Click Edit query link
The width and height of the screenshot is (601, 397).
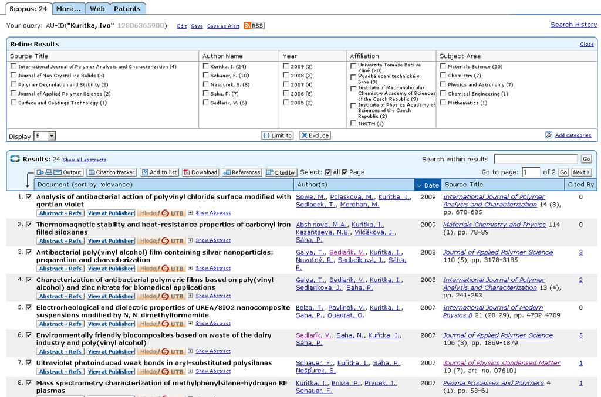(x=182, y=26)
